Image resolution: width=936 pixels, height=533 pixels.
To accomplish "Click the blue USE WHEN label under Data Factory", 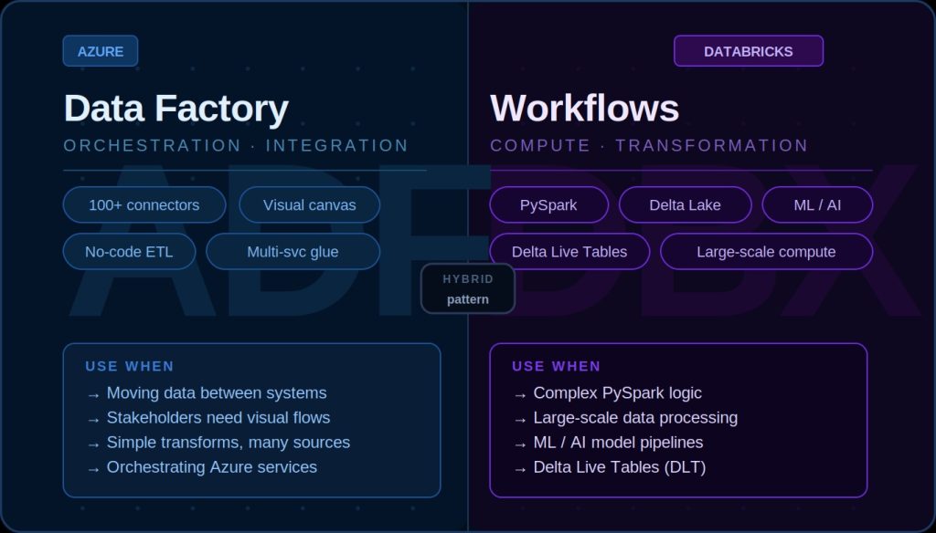I will 130,366.
